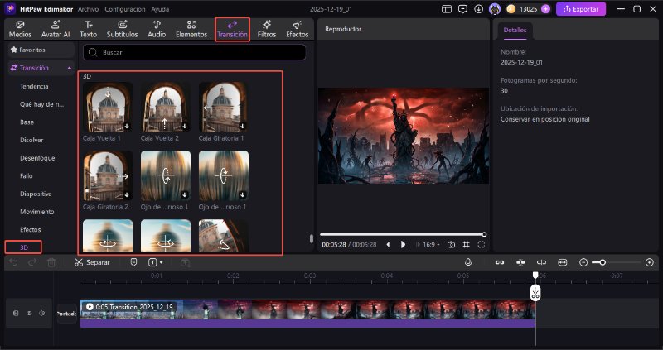Click the Portada cover button
The height and width of the screenshot is (350, 663).
[67, 314]
